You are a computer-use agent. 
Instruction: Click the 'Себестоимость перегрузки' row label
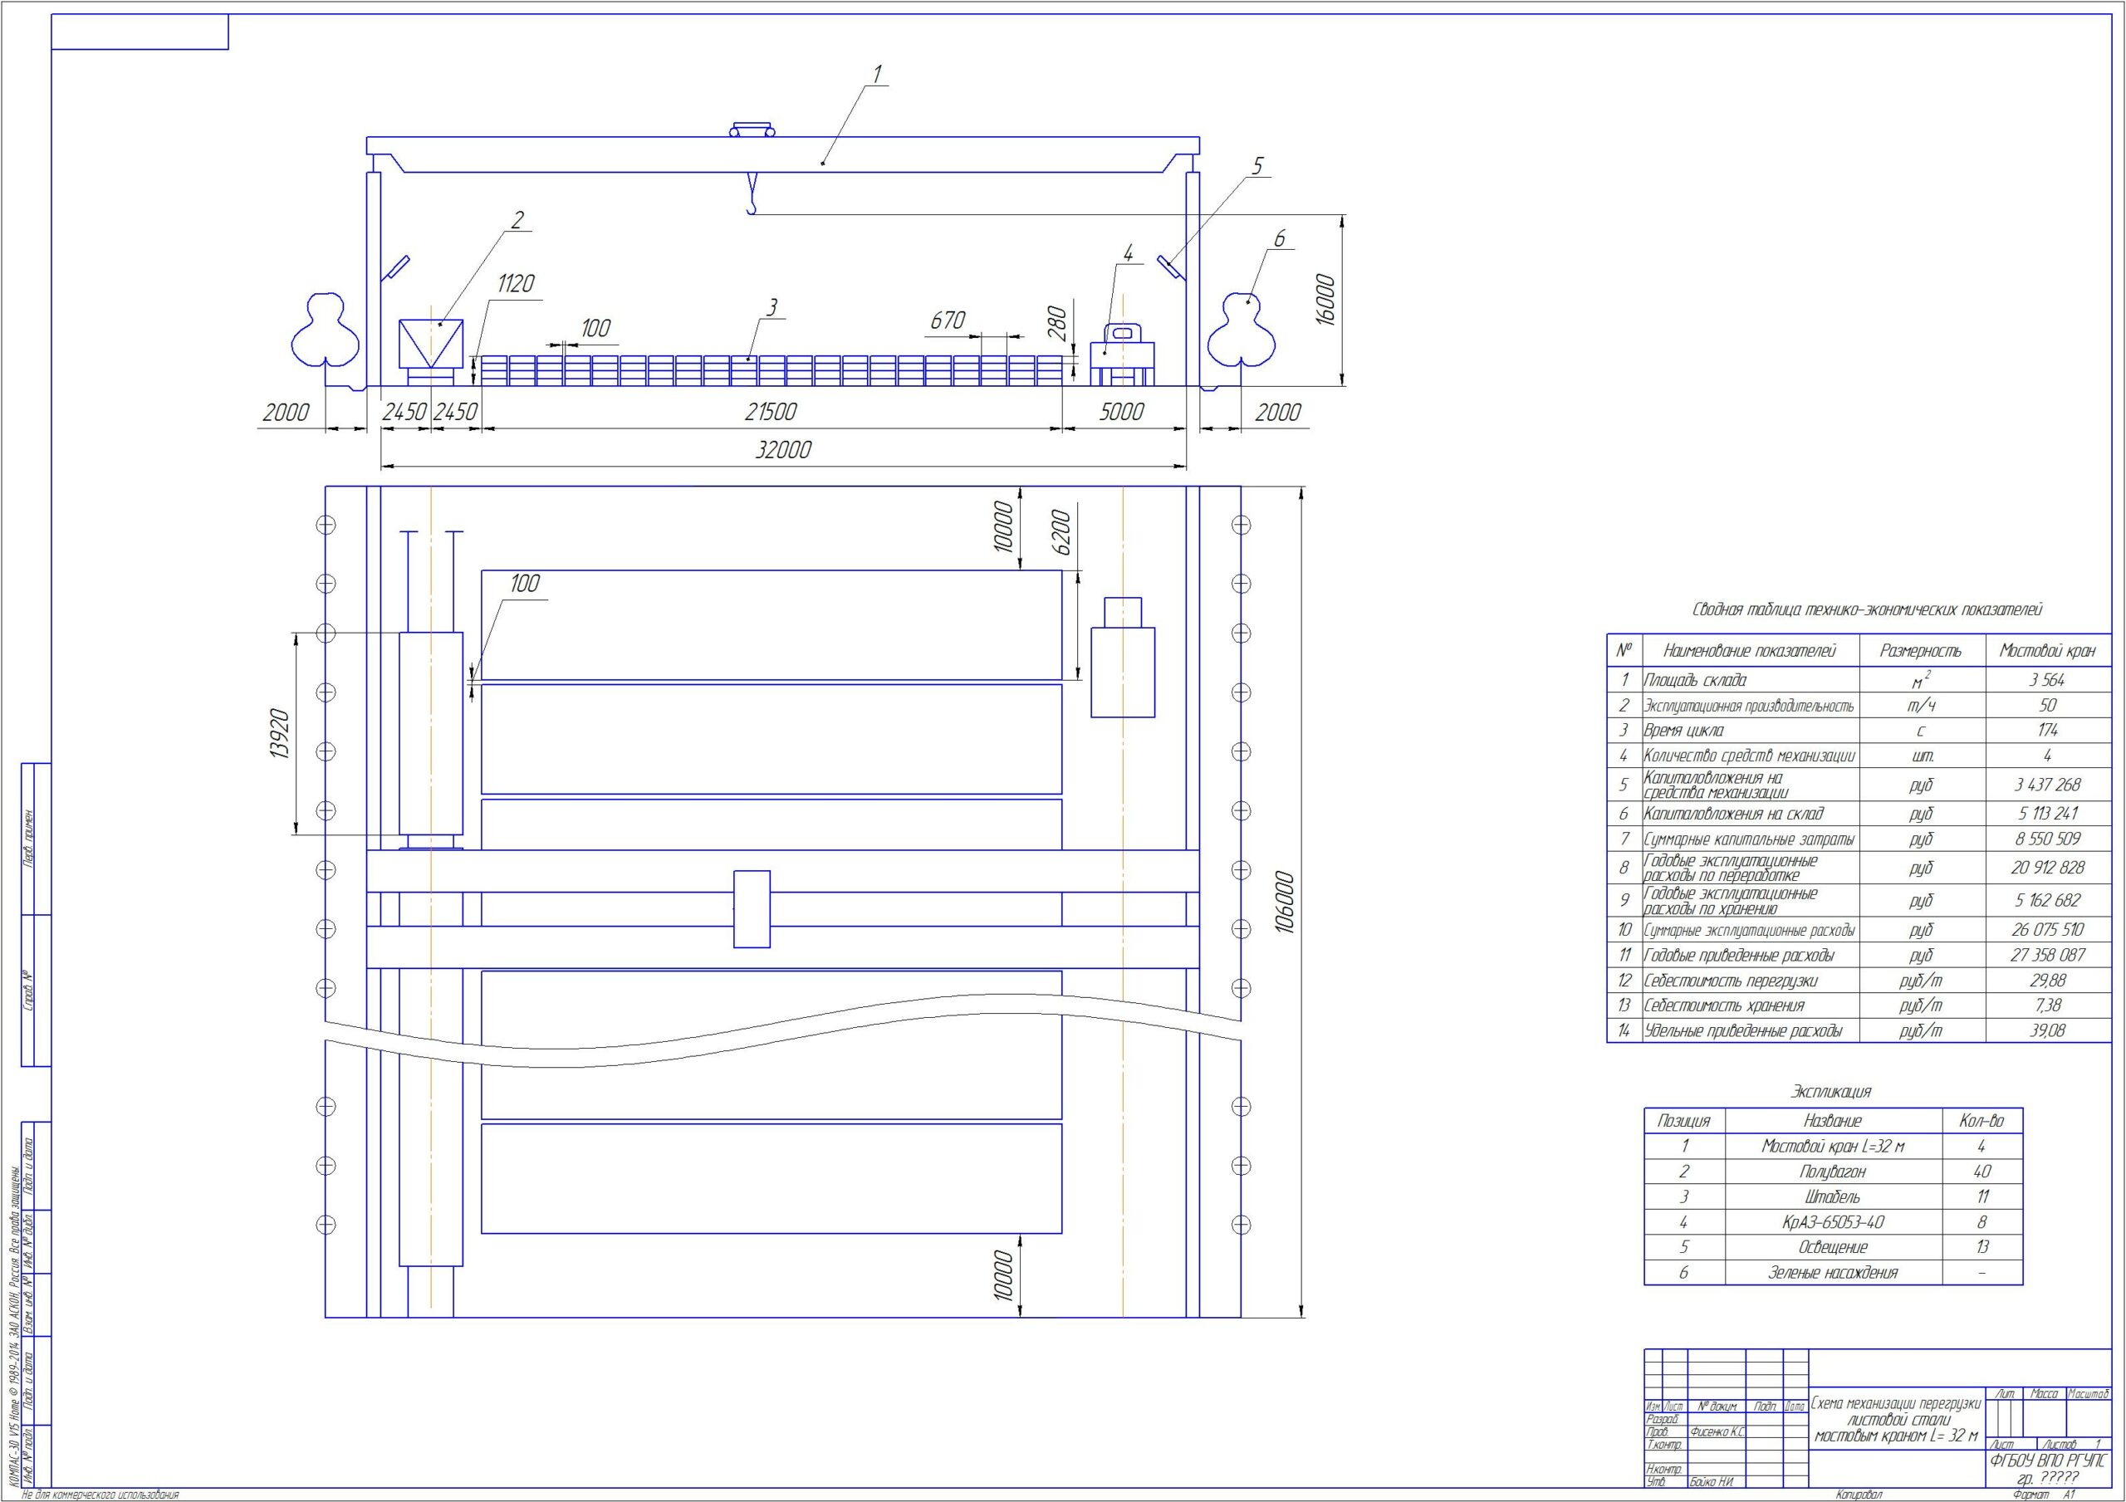coord(1731,981)
